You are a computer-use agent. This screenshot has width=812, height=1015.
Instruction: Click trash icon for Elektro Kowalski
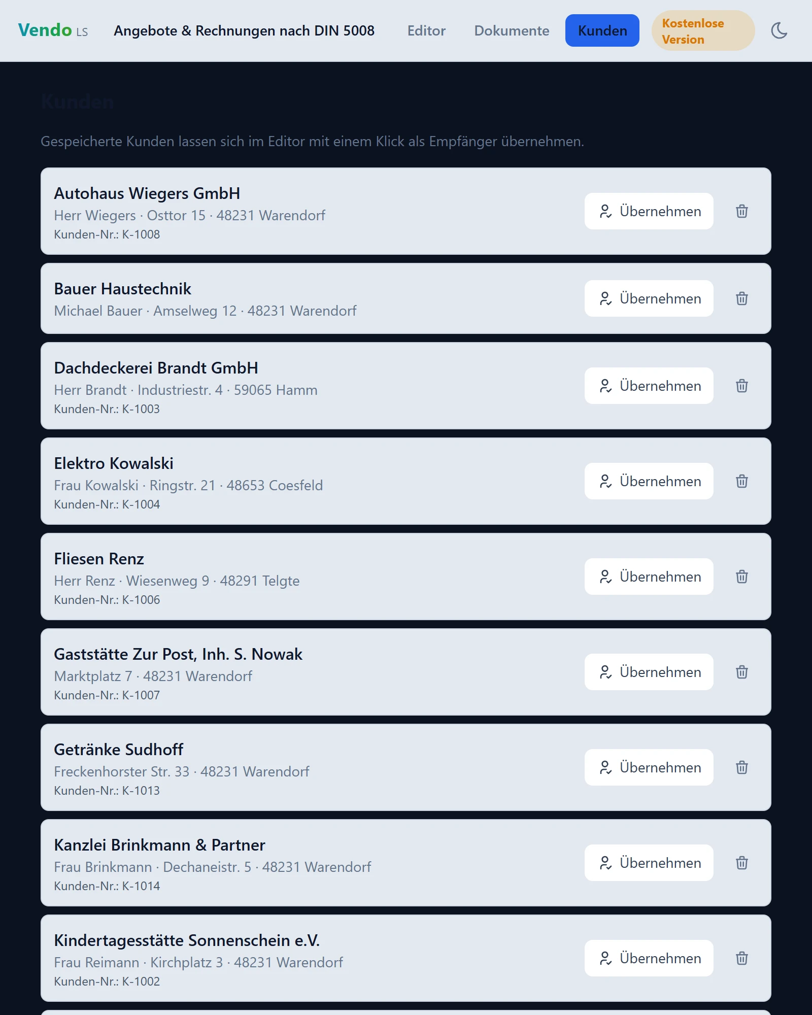tap(741, 481)
